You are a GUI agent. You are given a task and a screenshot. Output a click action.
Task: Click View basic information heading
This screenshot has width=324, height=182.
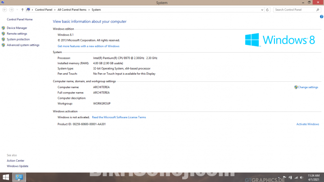pos(90,22)
